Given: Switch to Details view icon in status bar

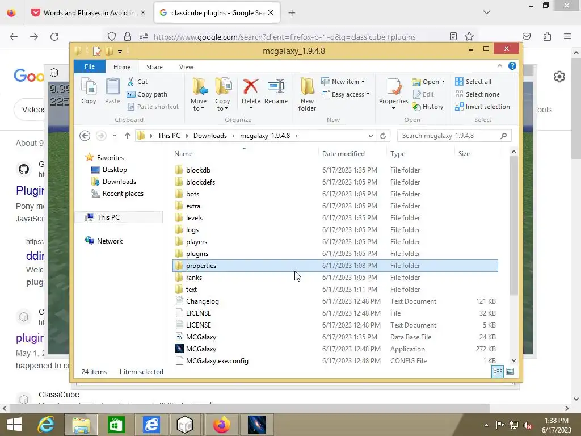Looking at the screenshot, I should click(498, 371).
